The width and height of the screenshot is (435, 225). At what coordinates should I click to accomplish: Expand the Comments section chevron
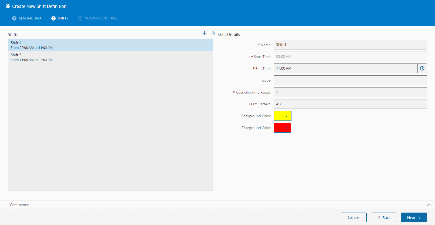pos(429,205)
